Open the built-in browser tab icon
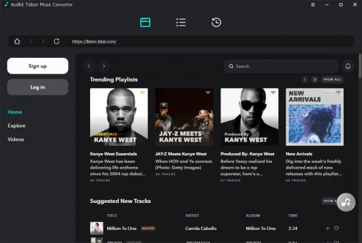The width and height of the screenshot is (362, 243). (x=145, y=22)
